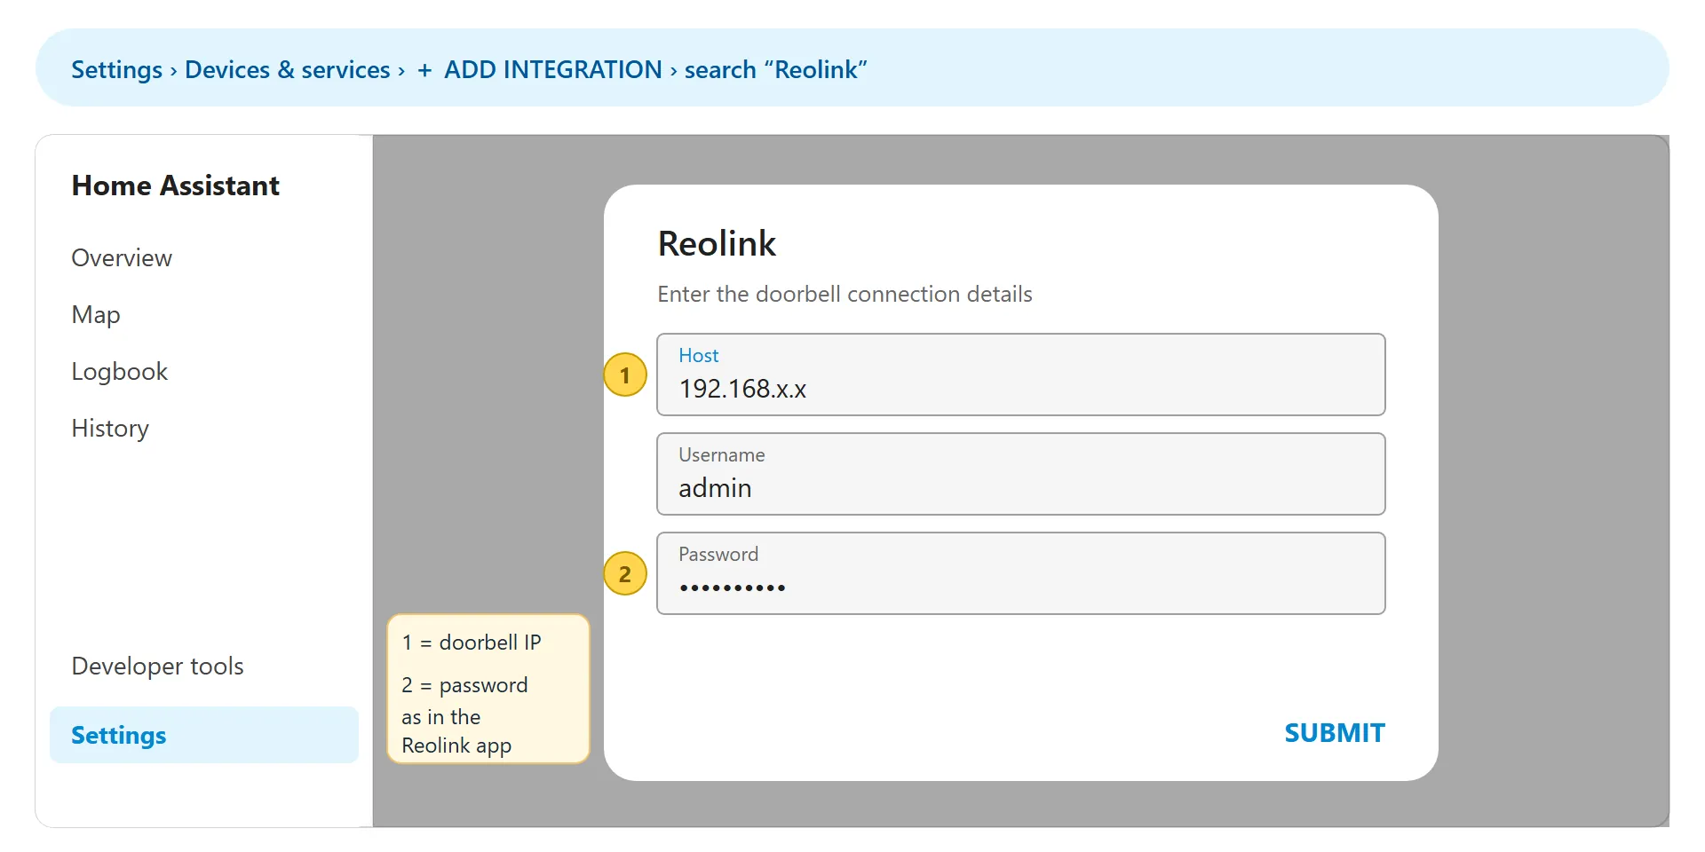The height and width of the screenshot is (852, 1705).
Task: Focus the Username field containing admin
Action: (1021, 474)
